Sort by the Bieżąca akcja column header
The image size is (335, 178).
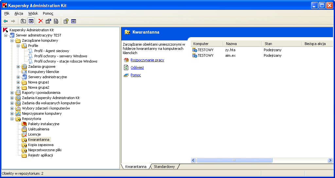click(x=317, y=44)
